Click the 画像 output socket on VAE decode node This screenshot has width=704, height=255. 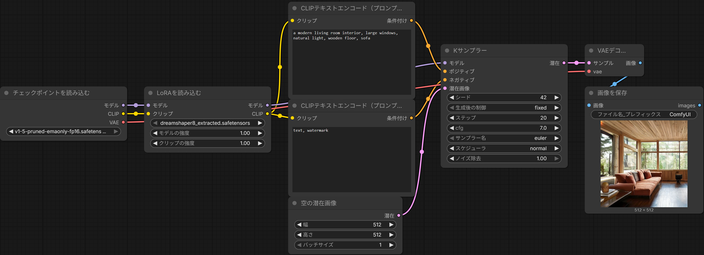(x=640, y=63)
